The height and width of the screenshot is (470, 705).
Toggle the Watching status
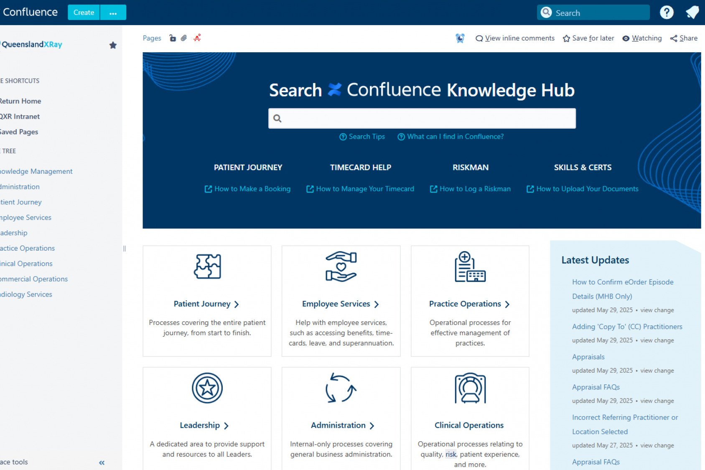point(642,38)
